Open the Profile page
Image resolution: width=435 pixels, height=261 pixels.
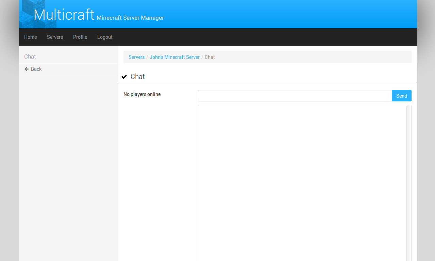point(80,37)
